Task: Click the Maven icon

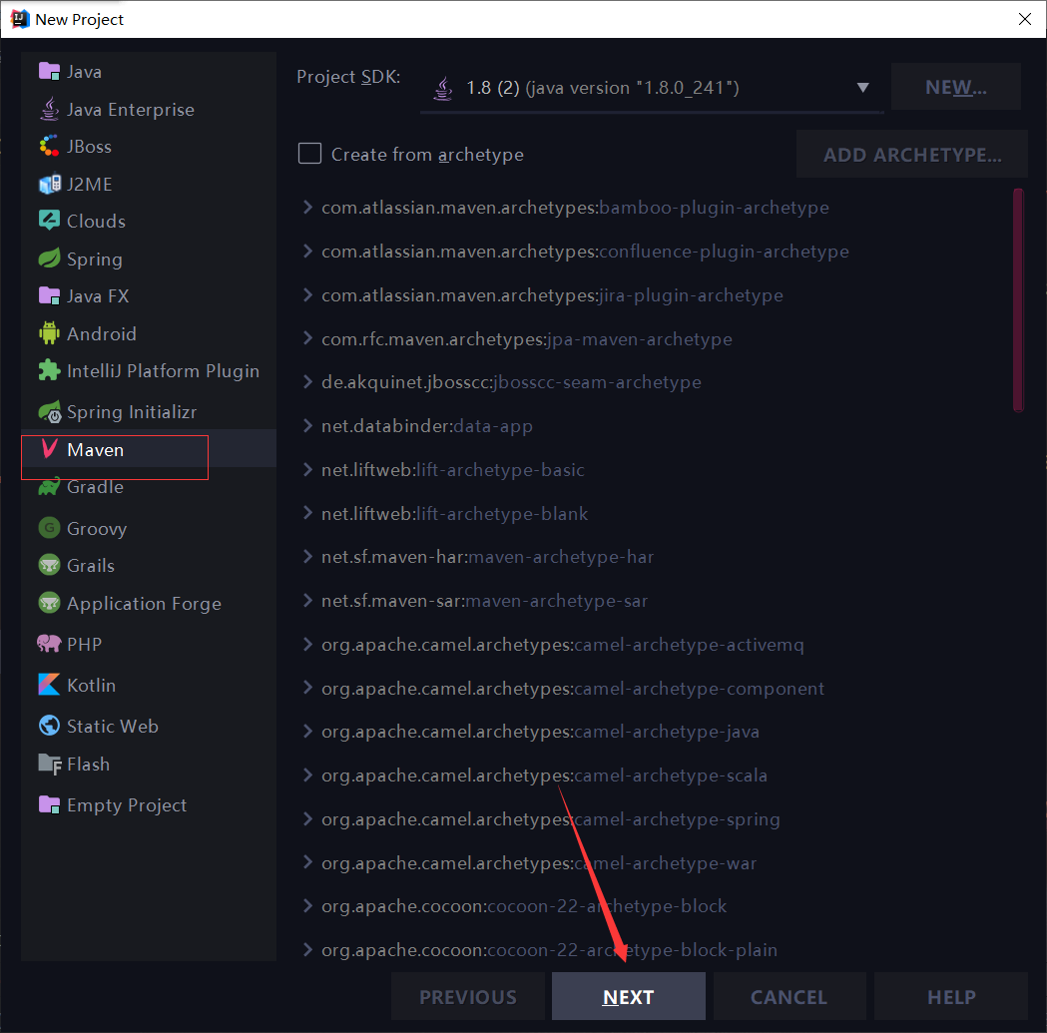Action: click(50, 449)
